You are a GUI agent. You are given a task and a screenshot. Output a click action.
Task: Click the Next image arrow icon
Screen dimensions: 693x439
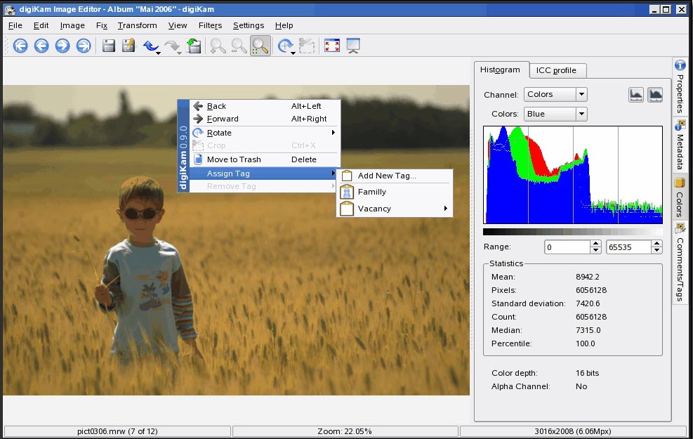point(62,46)
